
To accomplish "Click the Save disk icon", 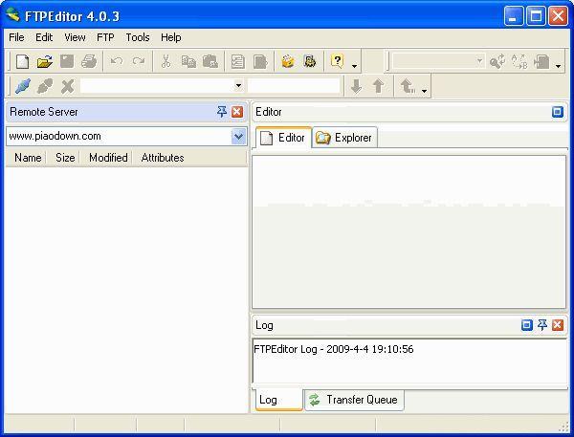I will [x=67, y=62].
